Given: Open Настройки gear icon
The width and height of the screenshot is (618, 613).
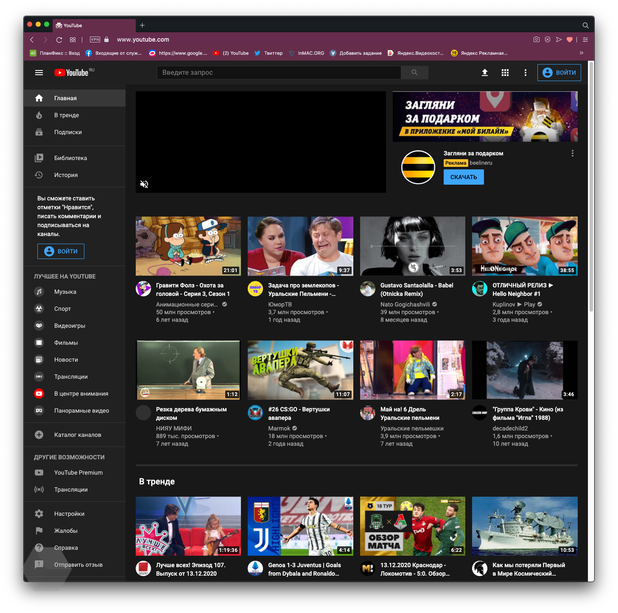Looking at the screenshot, I should [39, 514].
